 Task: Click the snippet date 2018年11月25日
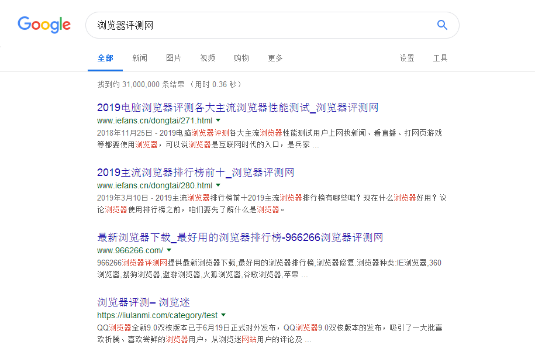[x=125, y=133]
